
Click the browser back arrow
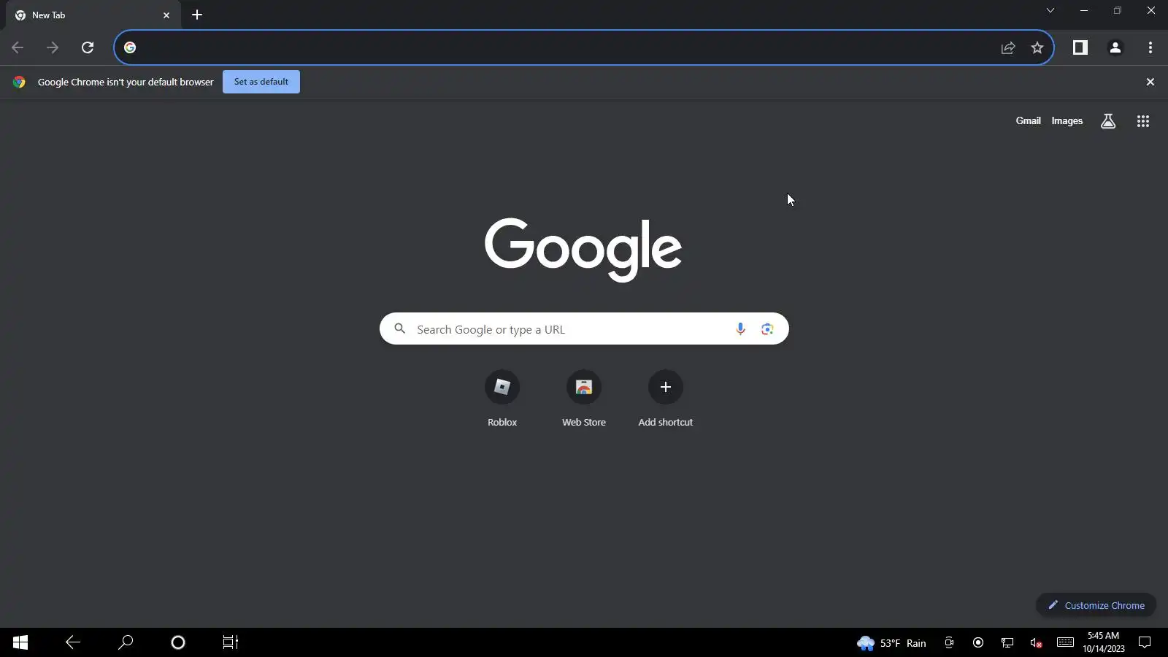(x=18, y=47)
